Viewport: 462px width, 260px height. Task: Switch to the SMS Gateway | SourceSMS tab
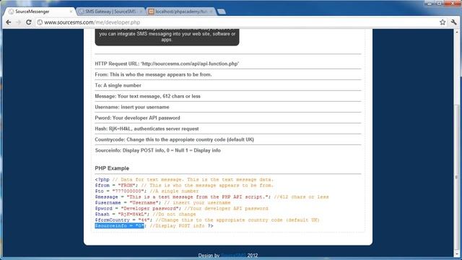coord(110,12)
